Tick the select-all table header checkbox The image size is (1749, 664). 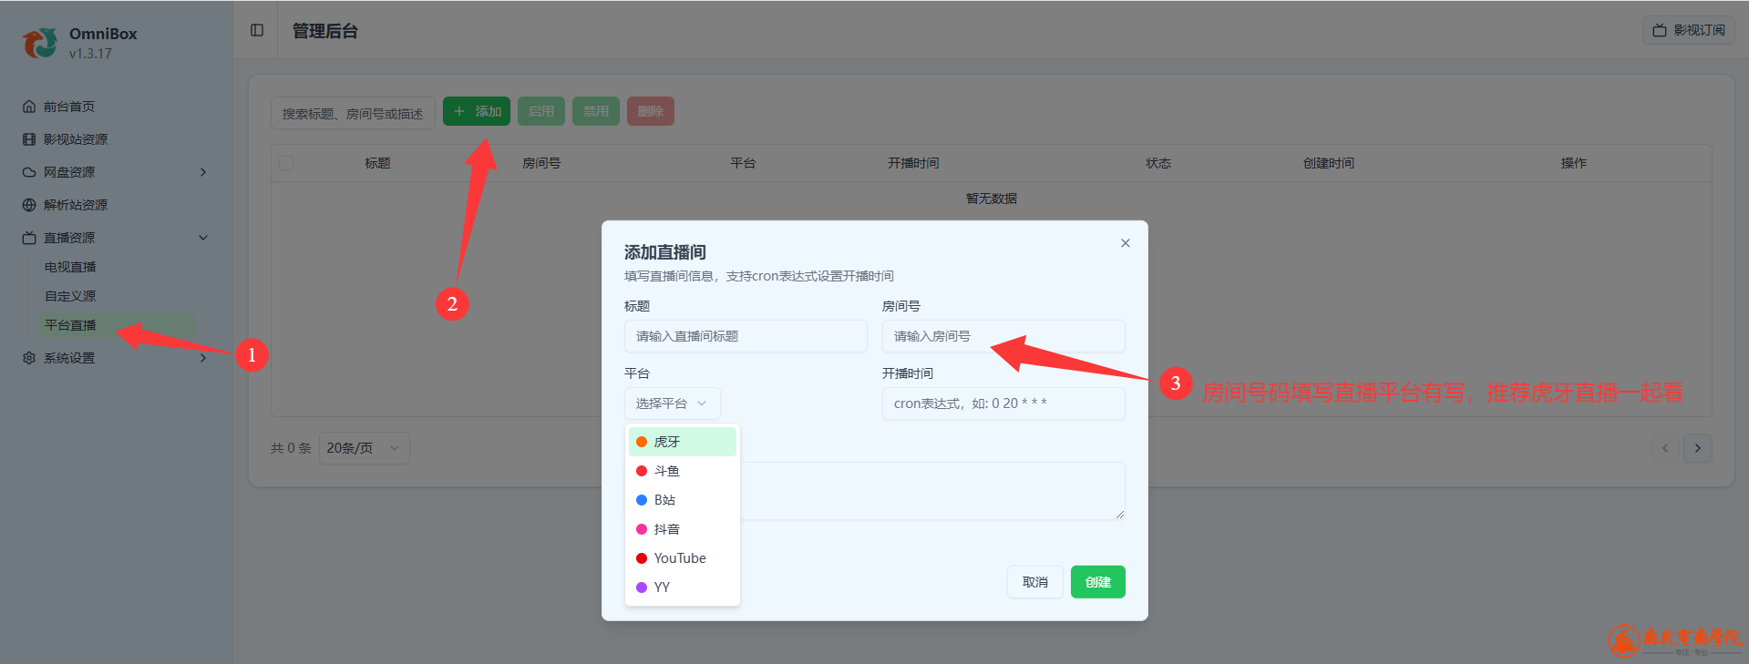[286, 163]
